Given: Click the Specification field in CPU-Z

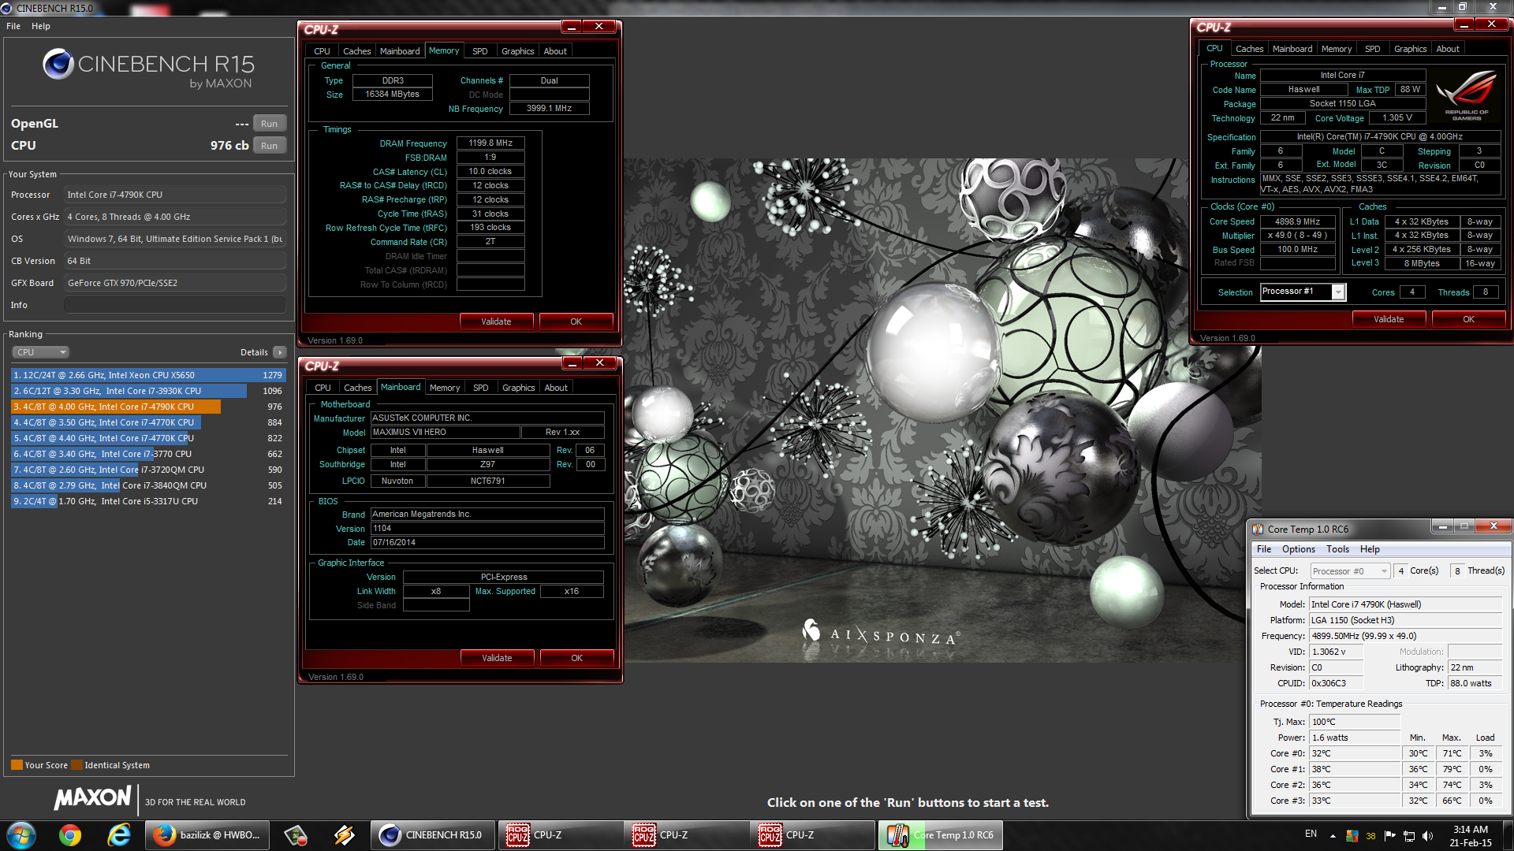Looking at the screenshot, I should click(x=1380, y=137).
